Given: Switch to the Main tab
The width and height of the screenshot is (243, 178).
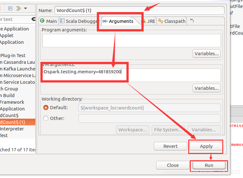Looking at the screenshot, I should pyautogui.click(x=49, y=21).
